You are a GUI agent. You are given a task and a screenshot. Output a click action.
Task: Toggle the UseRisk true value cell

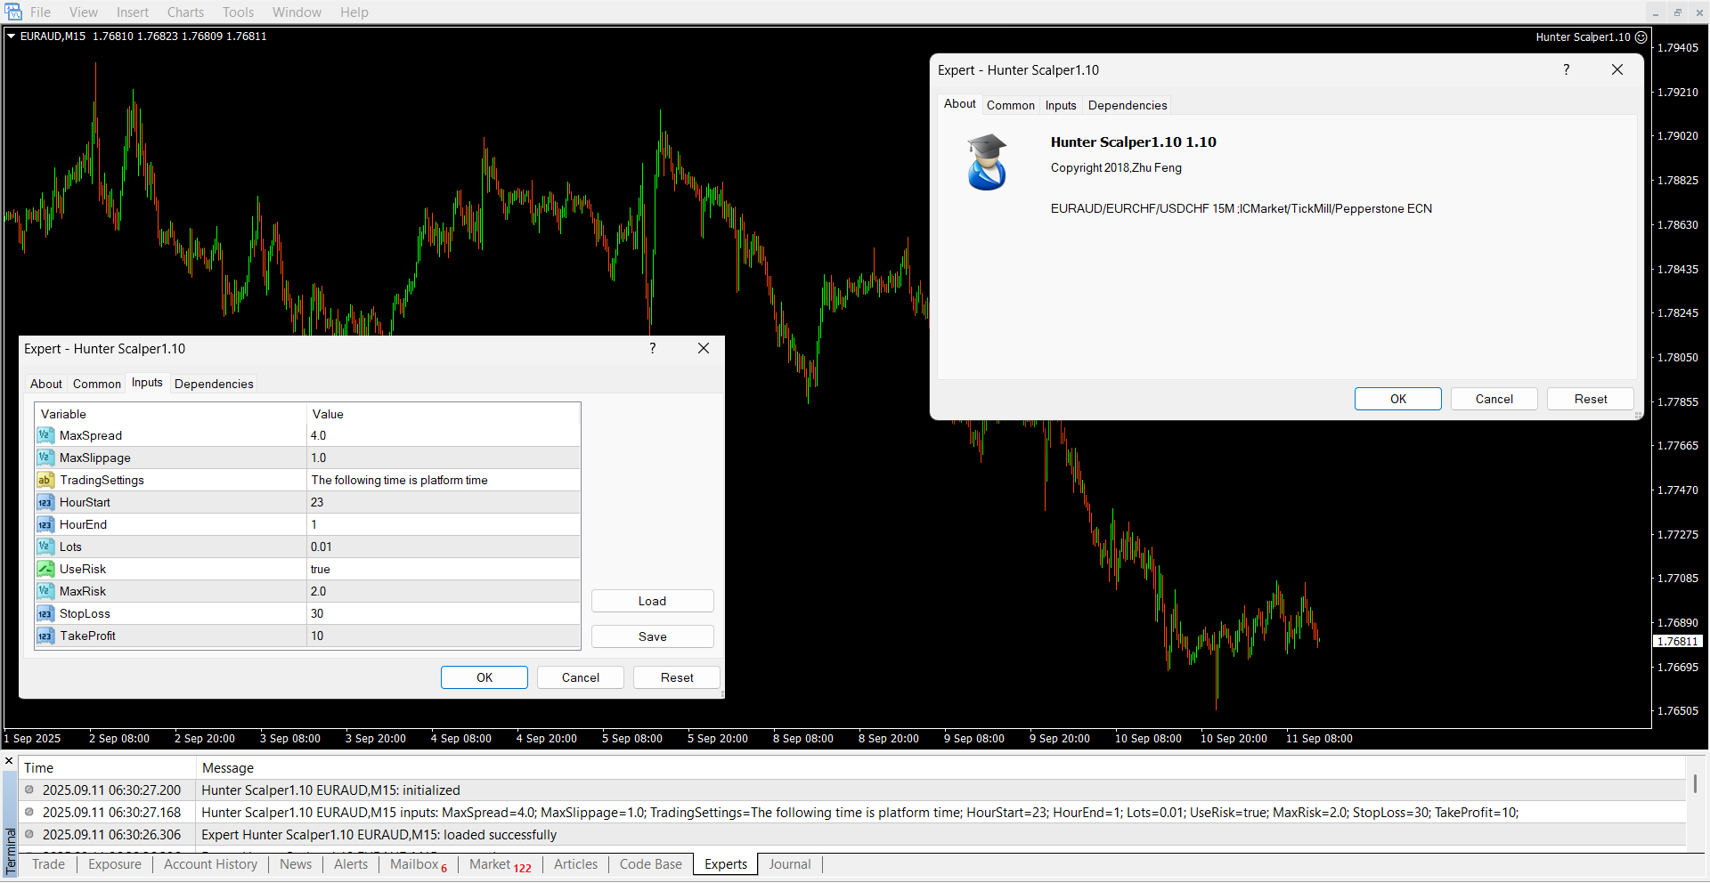coord(443,569)
